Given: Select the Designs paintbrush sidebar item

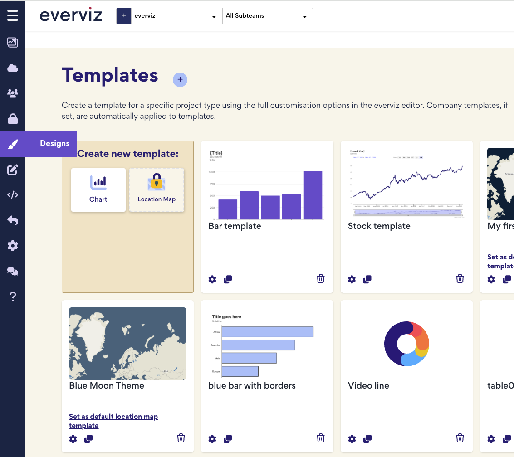Looking at the screenshot, I should point(39,144).
